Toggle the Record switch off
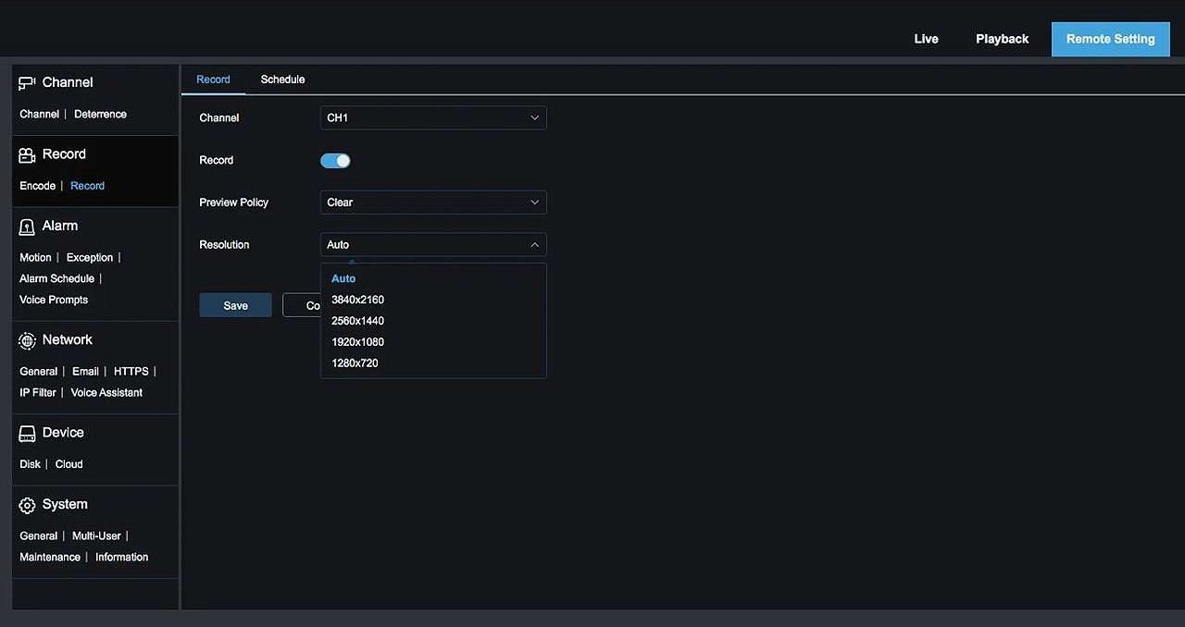1185x627 pixels. [335, 161]
